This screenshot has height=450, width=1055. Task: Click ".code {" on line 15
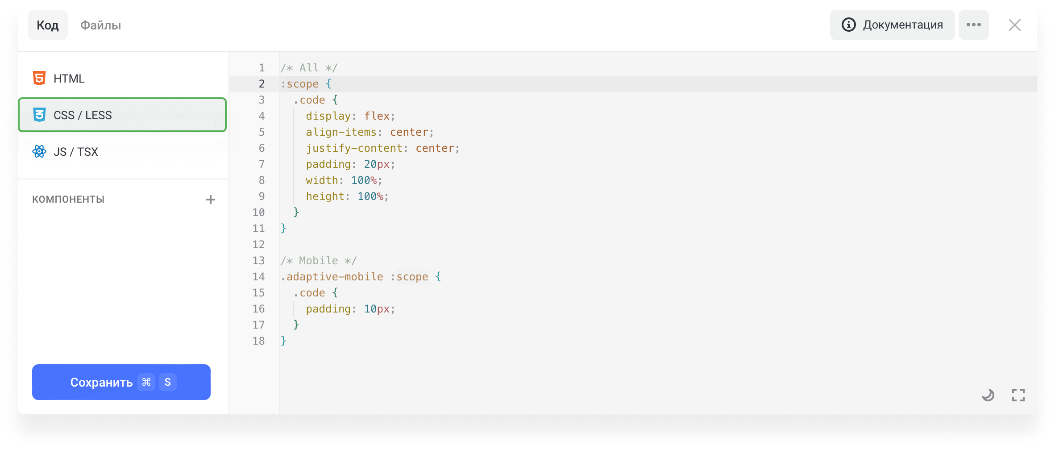click(316, 293)
